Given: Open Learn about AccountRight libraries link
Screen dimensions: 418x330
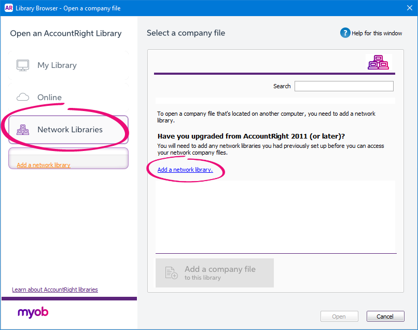Looking at the screenshot, I should 55,290.
